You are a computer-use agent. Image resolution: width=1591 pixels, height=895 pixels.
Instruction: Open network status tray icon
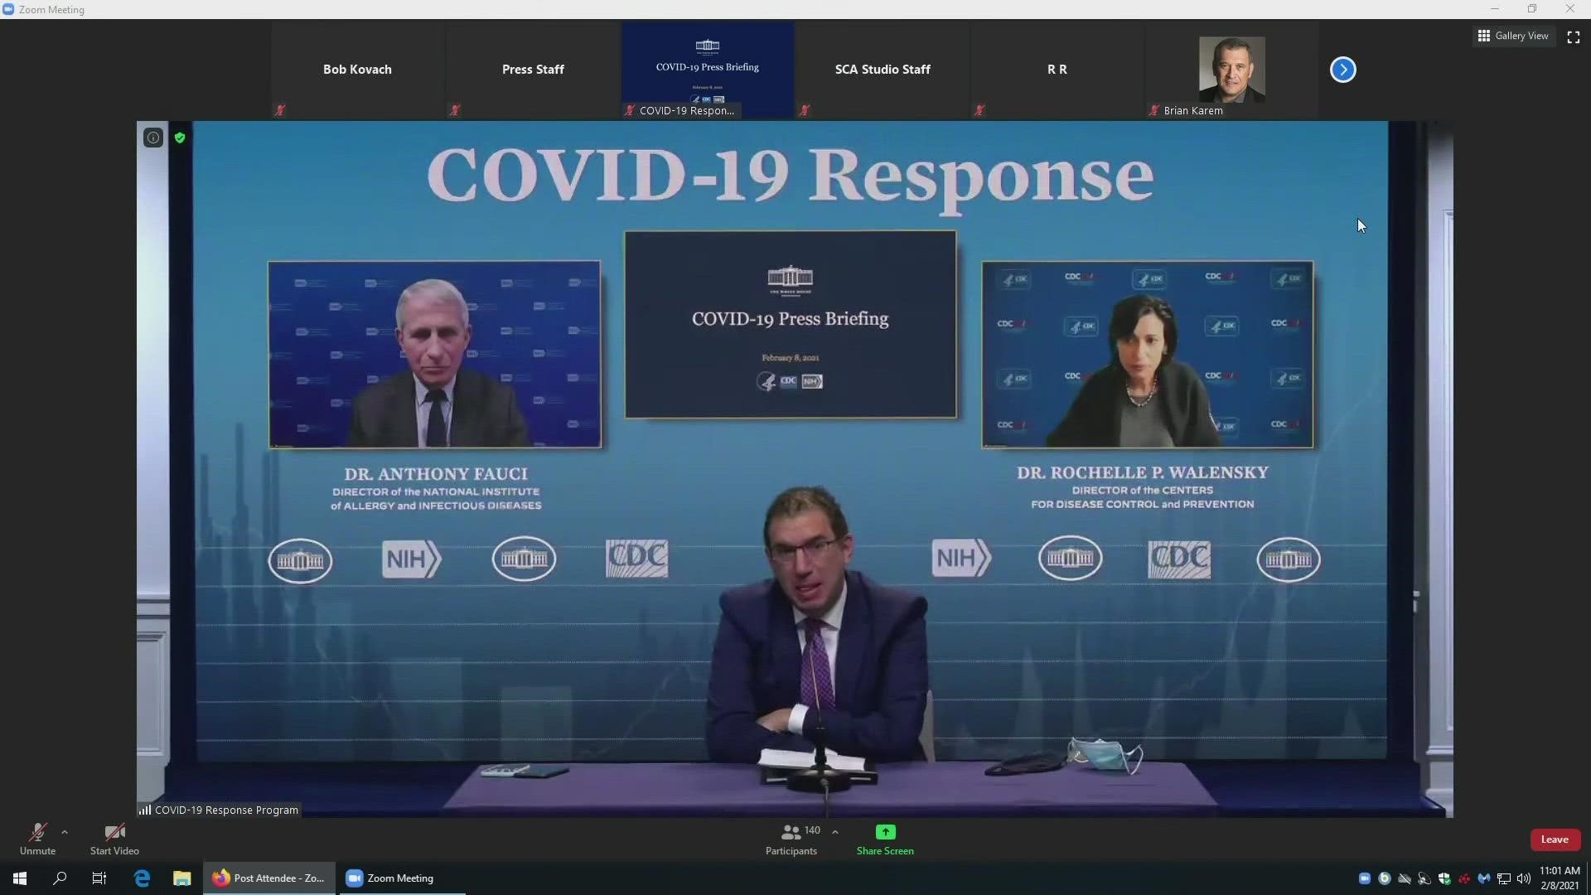(1504, 878)
